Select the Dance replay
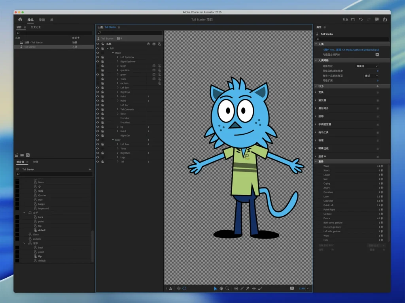Image resolution: width=405 pixels, height=303 pixels. [x=327, y=218]
